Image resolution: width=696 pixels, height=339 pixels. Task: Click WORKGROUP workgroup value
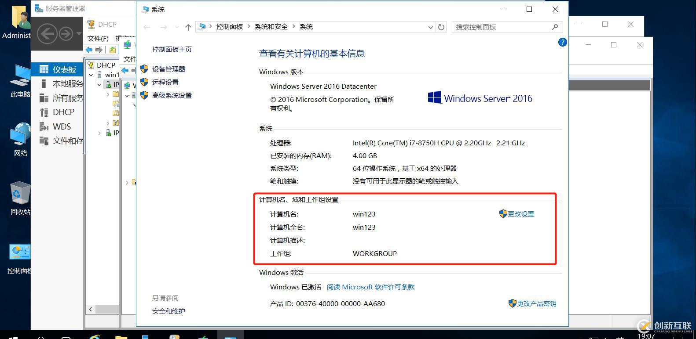click(375, 253)
